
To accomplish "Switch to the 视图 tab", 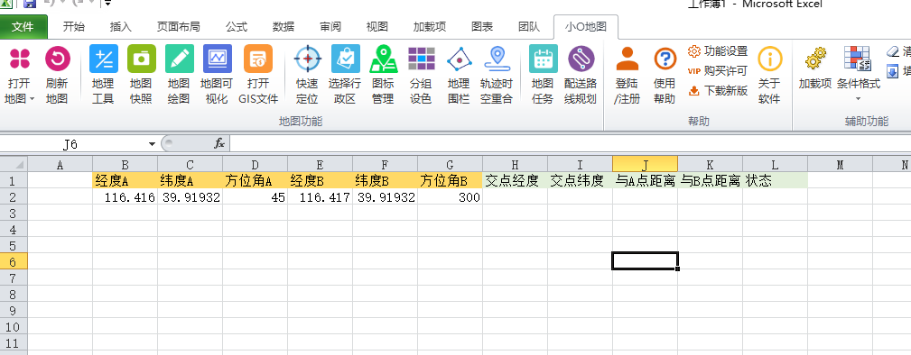I will click(377, 27).
